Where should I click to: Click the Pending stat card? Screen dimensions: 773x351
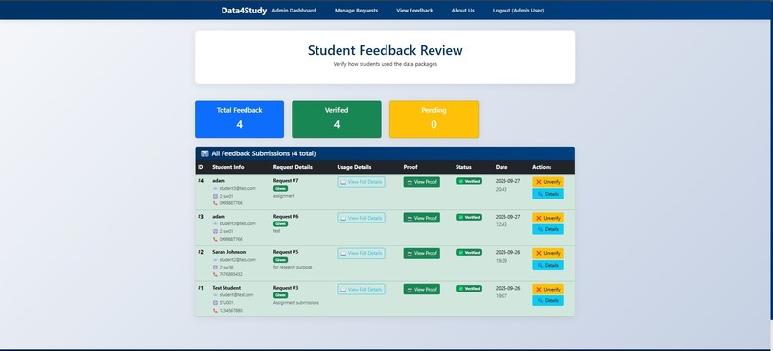tap(433, 119)
